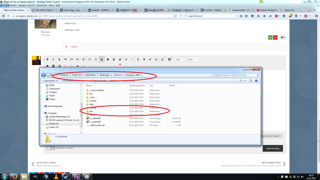The image size is (320, 180).
Task: Click the SteamApps breadcrumb in Explorer
Action: (x=105, y=75)
